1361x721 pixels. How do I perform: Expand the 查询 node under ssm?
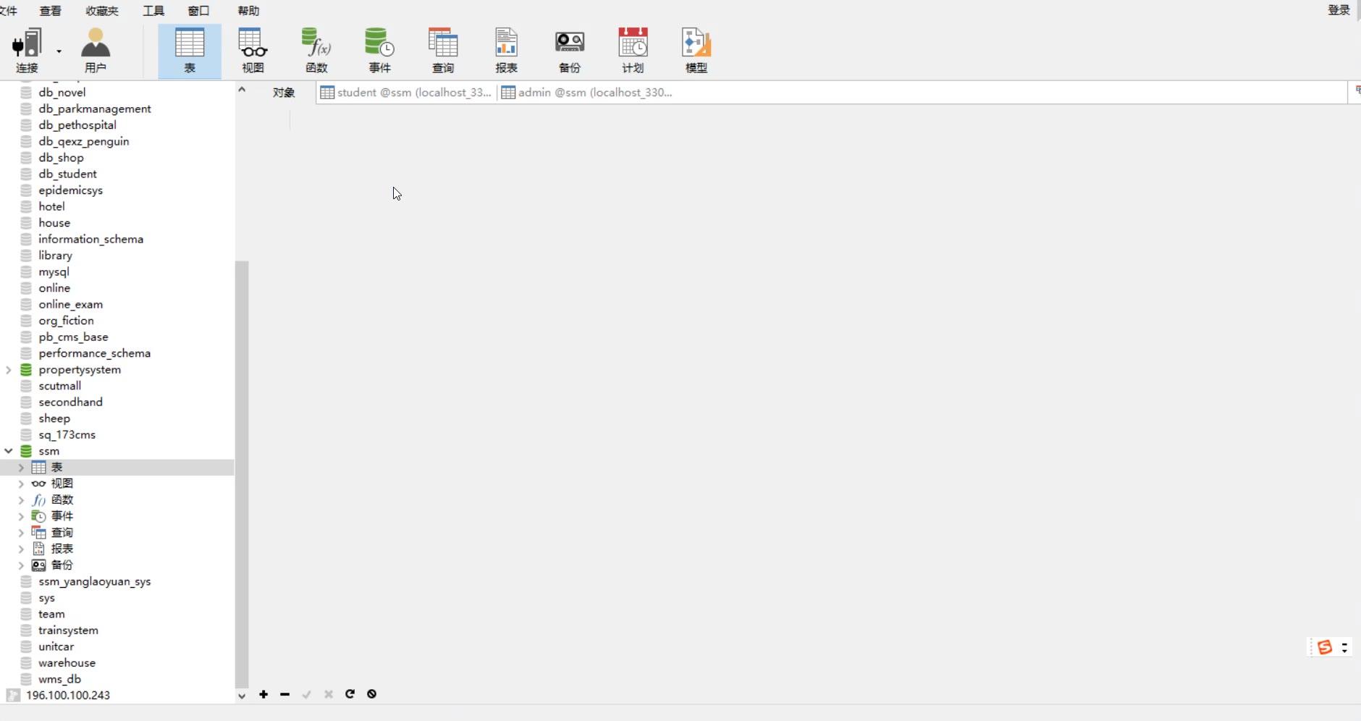pyautogui.click(x=21, y=533)
